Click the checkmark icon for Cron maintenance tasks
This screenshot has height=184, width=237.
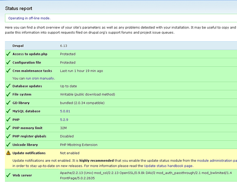tap(8, 71)
